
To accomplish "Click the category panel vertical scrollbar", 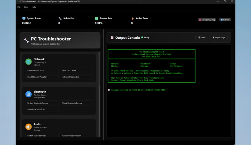I will pyautogui.click(x=99, y=94).
